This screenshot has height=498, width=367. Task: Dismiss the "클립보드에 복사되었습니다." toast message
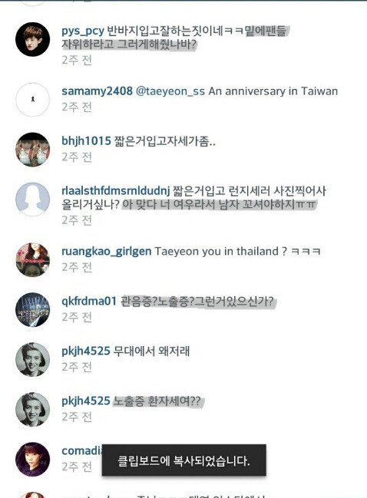tap(183, 460)
